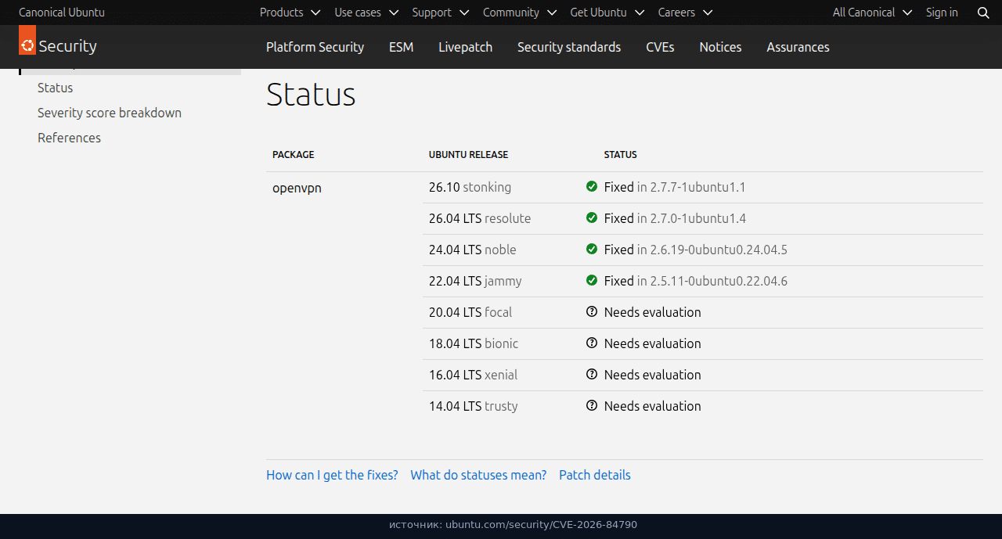Image resolution: width=1002 pixels, height=539 pixels.
Task: Go to the Livepatch section
Action: [465, 47]
